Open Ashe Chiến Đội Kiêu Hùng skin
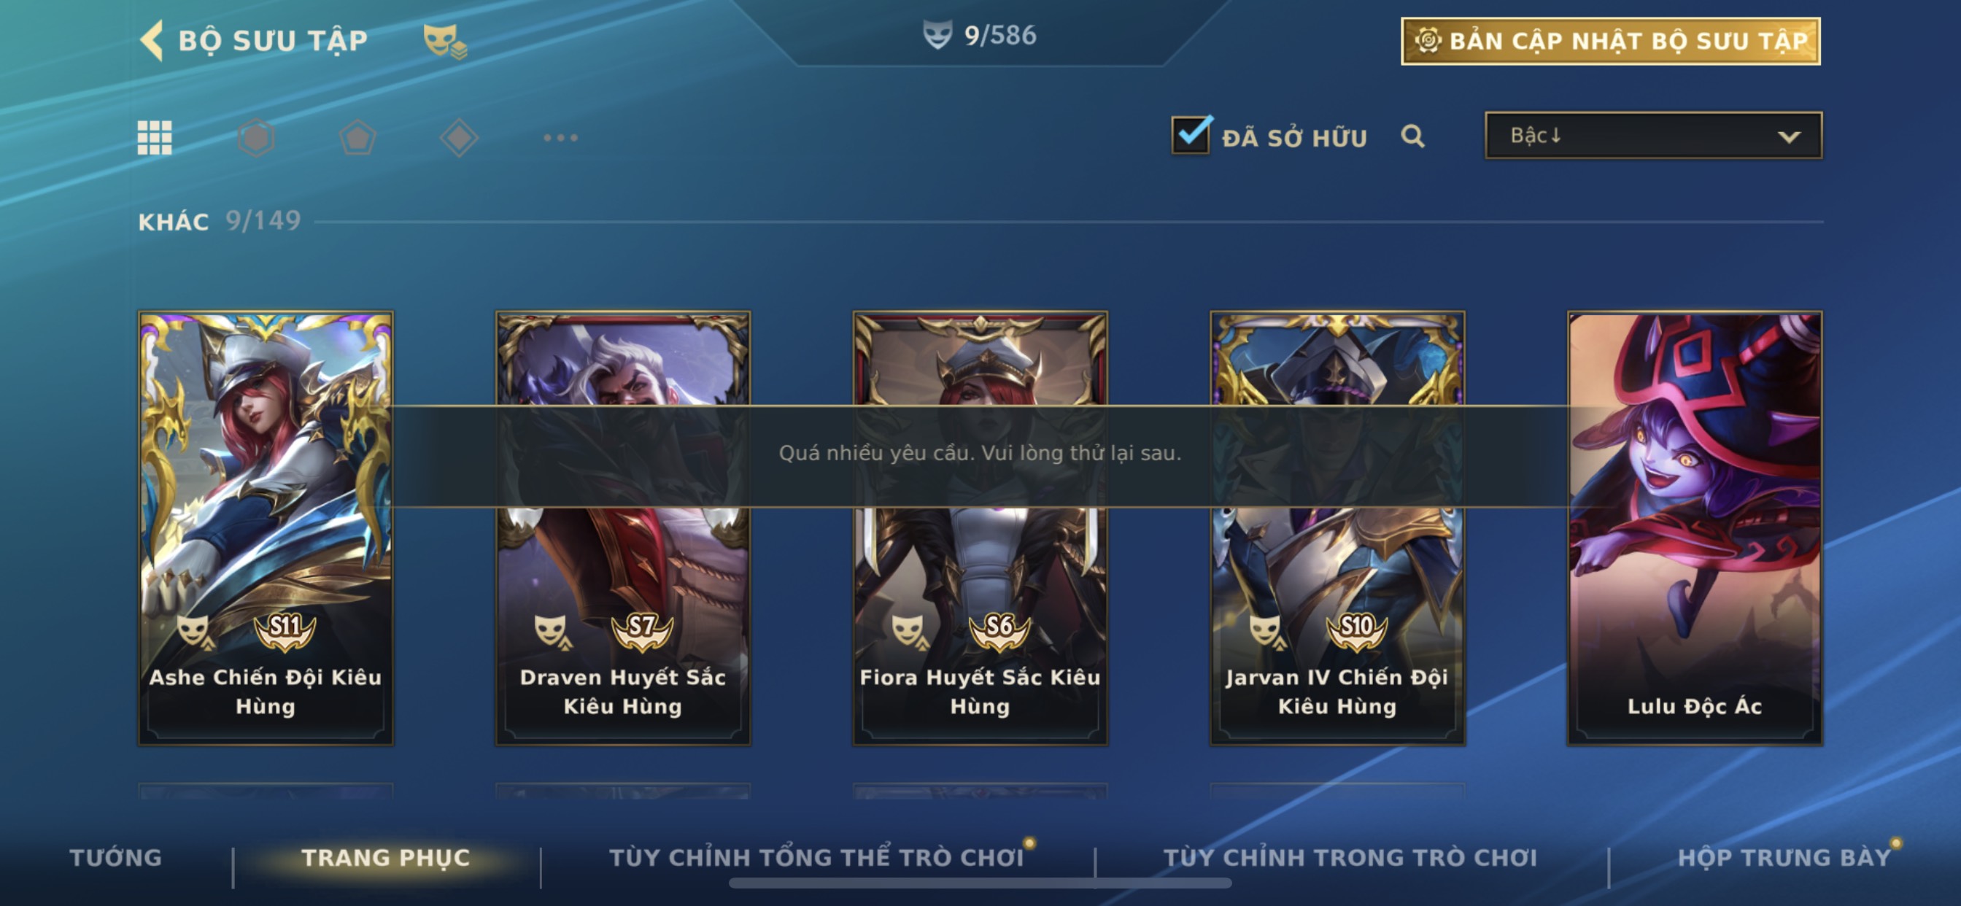 [x=266, y=527]
